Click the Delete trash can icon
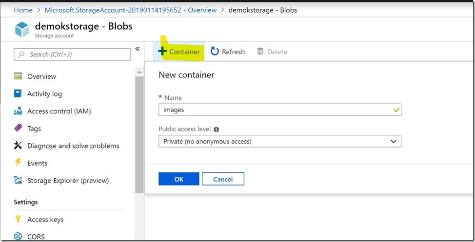Viewport: 475px width, 242px height. (x=260, y=51)
